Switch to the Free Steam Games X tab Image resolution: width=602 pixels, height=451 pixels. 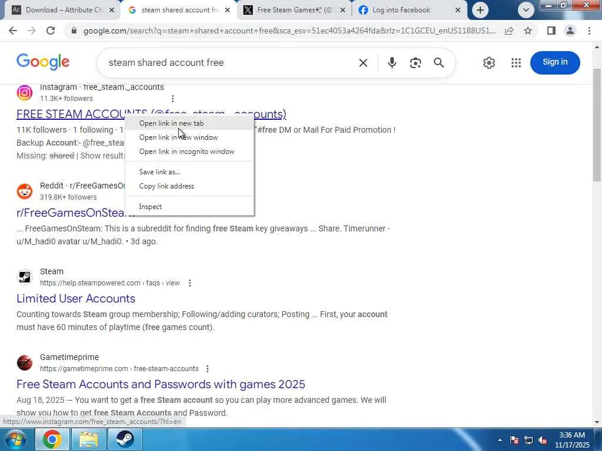pos(294,10)
